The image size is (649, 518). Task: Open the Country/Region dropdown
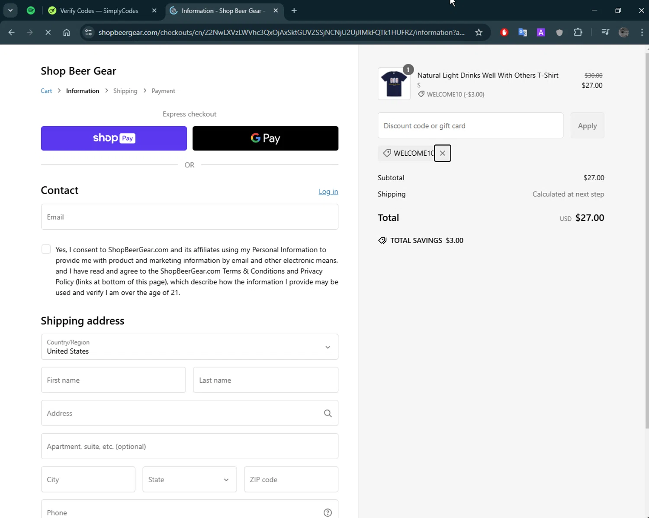coord(190,347)
